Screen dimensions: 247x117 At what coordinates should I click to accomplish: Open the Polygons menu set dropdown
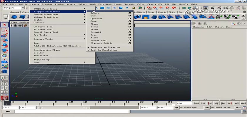pyautogui.click(x=23, y=8)
